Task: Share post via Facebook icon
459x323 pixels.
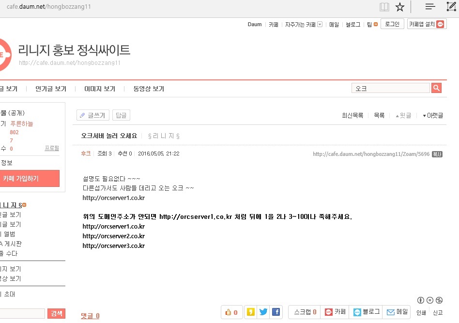Action: (276, 312)
